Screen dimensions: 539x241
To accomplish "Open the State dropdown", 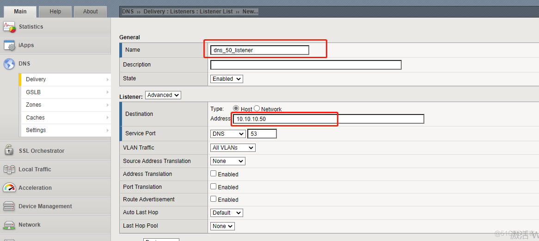I will (x=227, y=79).
